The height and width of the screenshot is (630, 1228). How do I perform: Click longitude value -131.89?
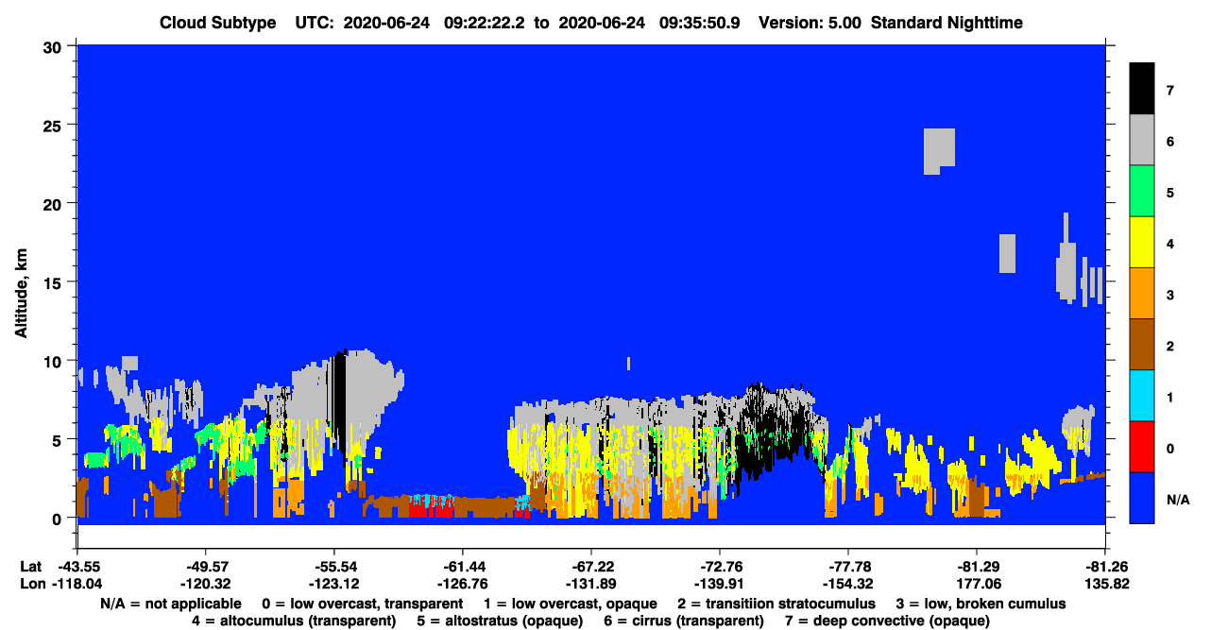590,583
